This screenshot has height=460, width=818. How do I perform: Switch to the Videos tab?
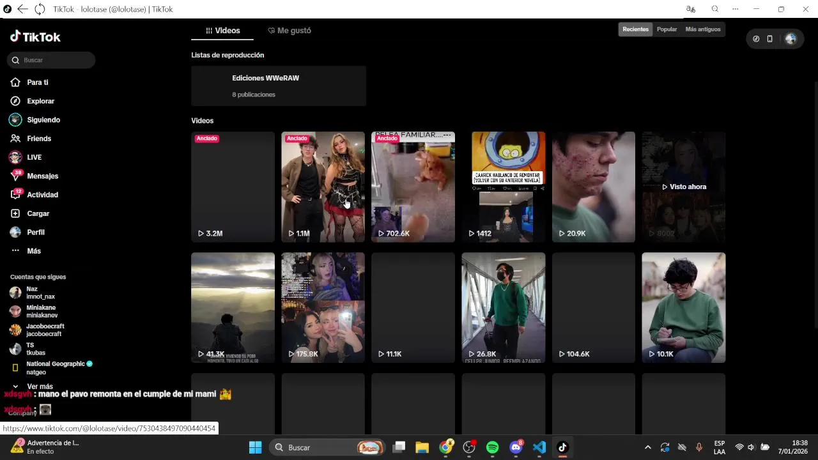[x=222, y=31]
